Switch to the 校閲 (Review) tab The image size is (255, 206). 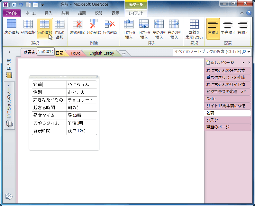coord(98,13)
